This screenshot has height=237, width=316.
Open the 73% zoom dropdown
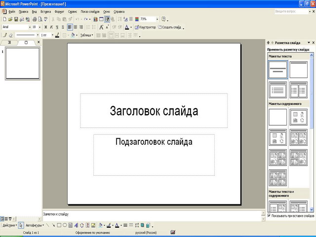click(x=157, y=19)
